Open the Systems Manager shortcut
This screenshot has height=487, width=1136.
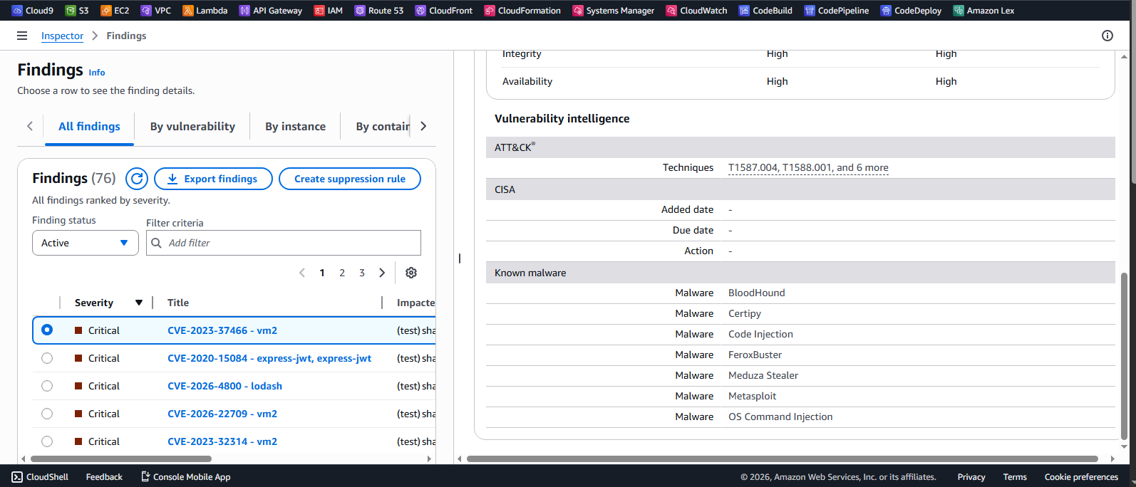pyautogui.click(x=614, y=11)
